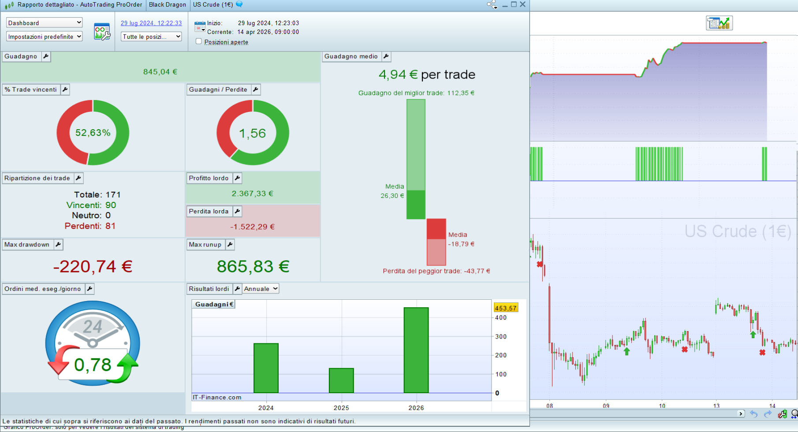
Task: Expand the Impostazioni predefinite dropdown
Action: click(x=44, y=37)
